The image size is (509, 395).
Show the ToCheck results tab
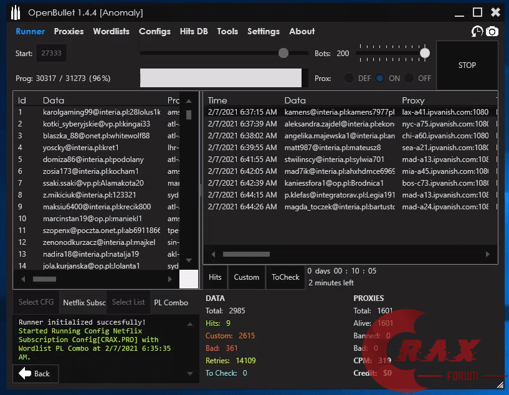click(285, 277)
